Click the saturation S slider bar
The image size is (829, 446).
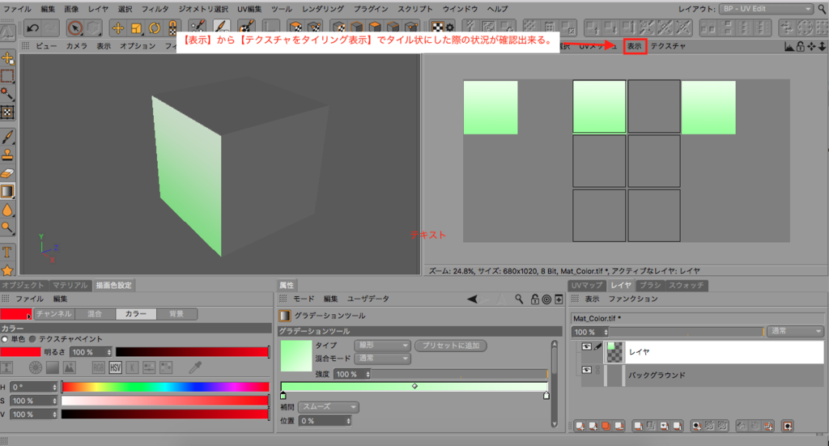point(165,401)
